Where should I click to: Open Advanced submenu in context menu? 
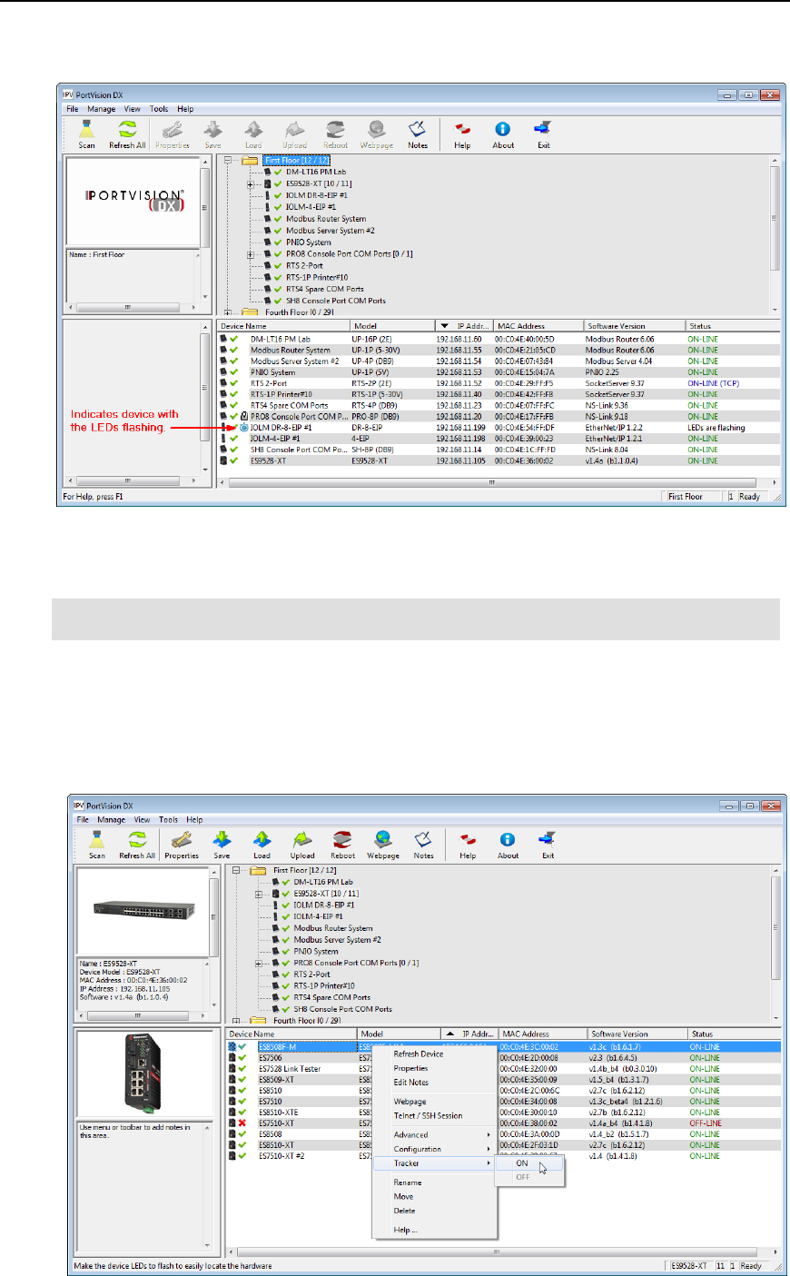click(435, 1134)
